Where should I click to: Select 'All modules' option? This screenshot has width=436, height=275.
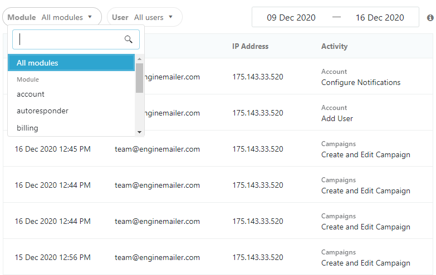pos(71,63)
